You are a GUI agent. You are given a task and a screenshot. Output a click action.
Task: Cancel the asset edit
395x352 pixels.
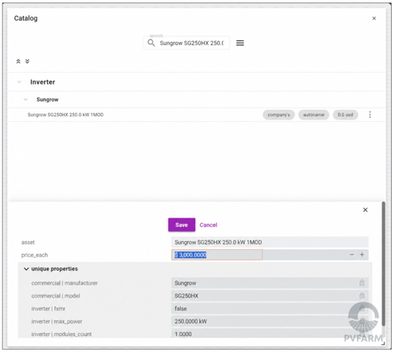(209, 225)
